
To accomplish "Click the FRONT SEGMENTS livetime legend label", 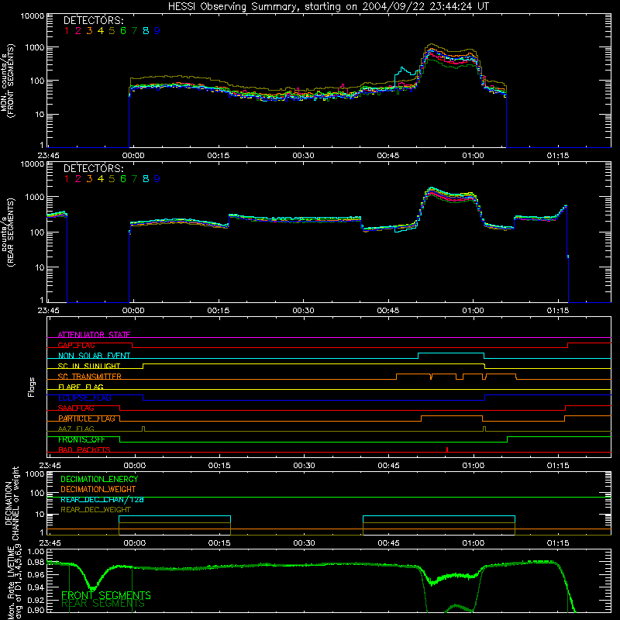I will [x=106, y=595].
